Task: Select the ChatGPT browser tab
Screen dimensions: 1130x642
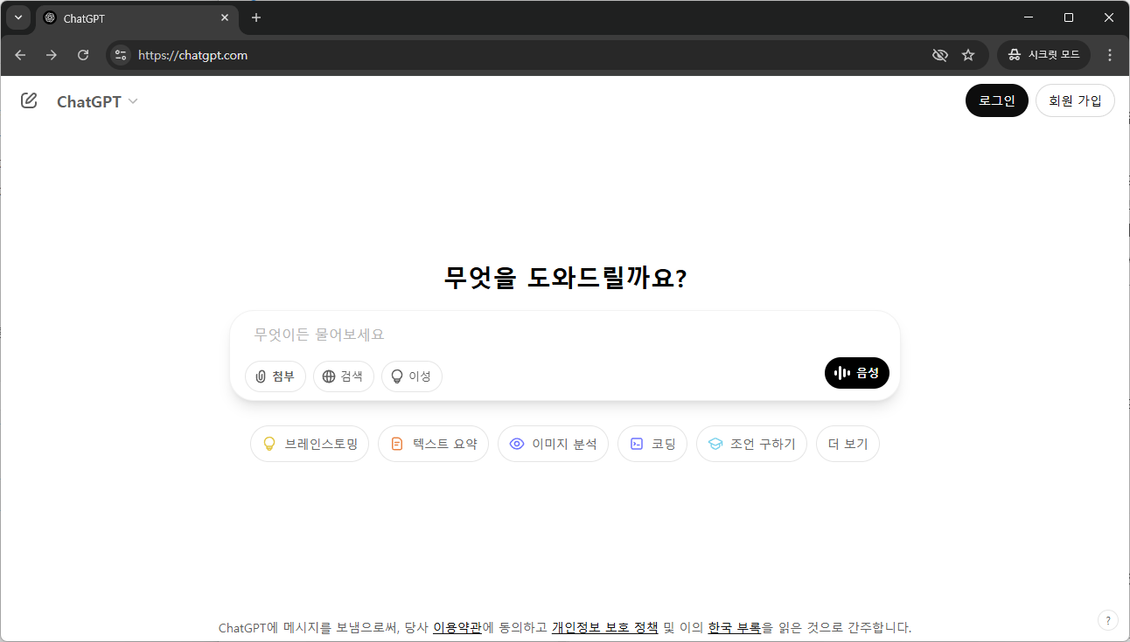Action: (x=137, y=18)
